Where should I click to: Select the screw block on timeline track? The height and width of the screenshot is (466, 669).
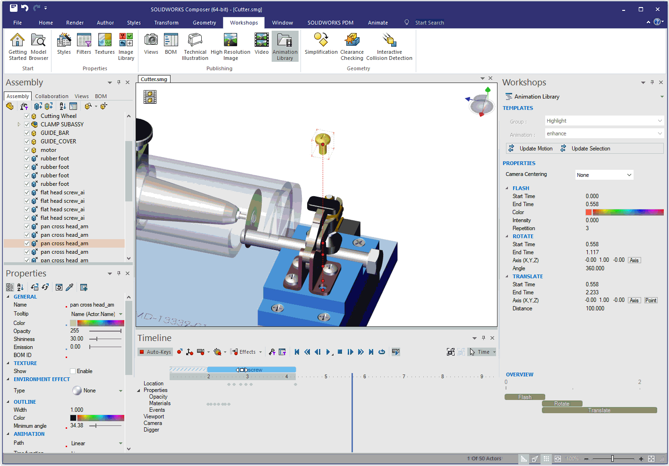click(x=251, y=370)
